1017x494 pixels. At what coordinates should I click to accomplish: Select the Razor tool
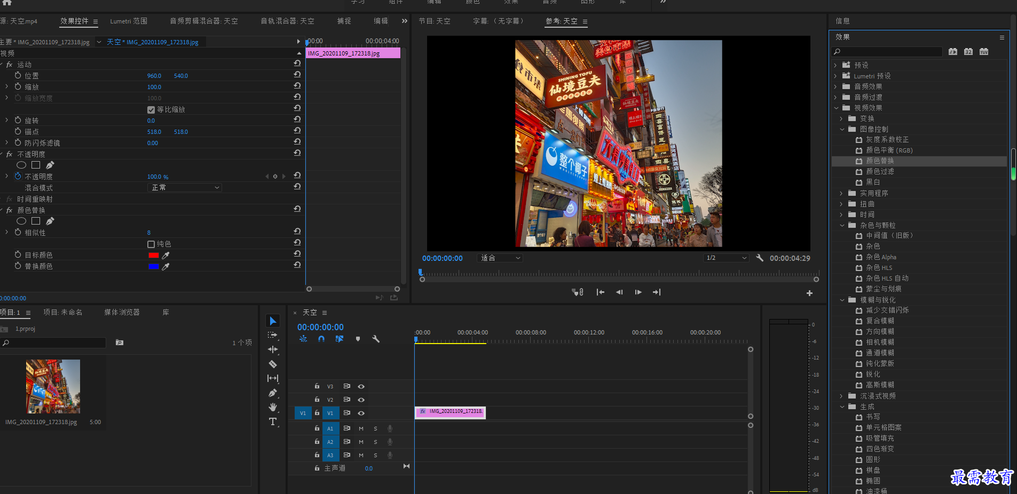[x=273, y=364]
